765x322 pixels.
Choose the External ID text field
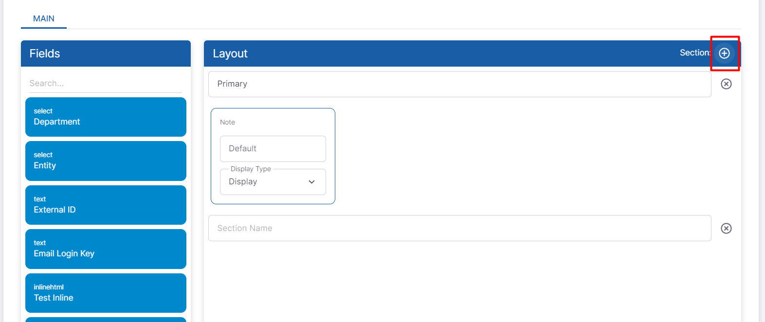pos(106,205)
